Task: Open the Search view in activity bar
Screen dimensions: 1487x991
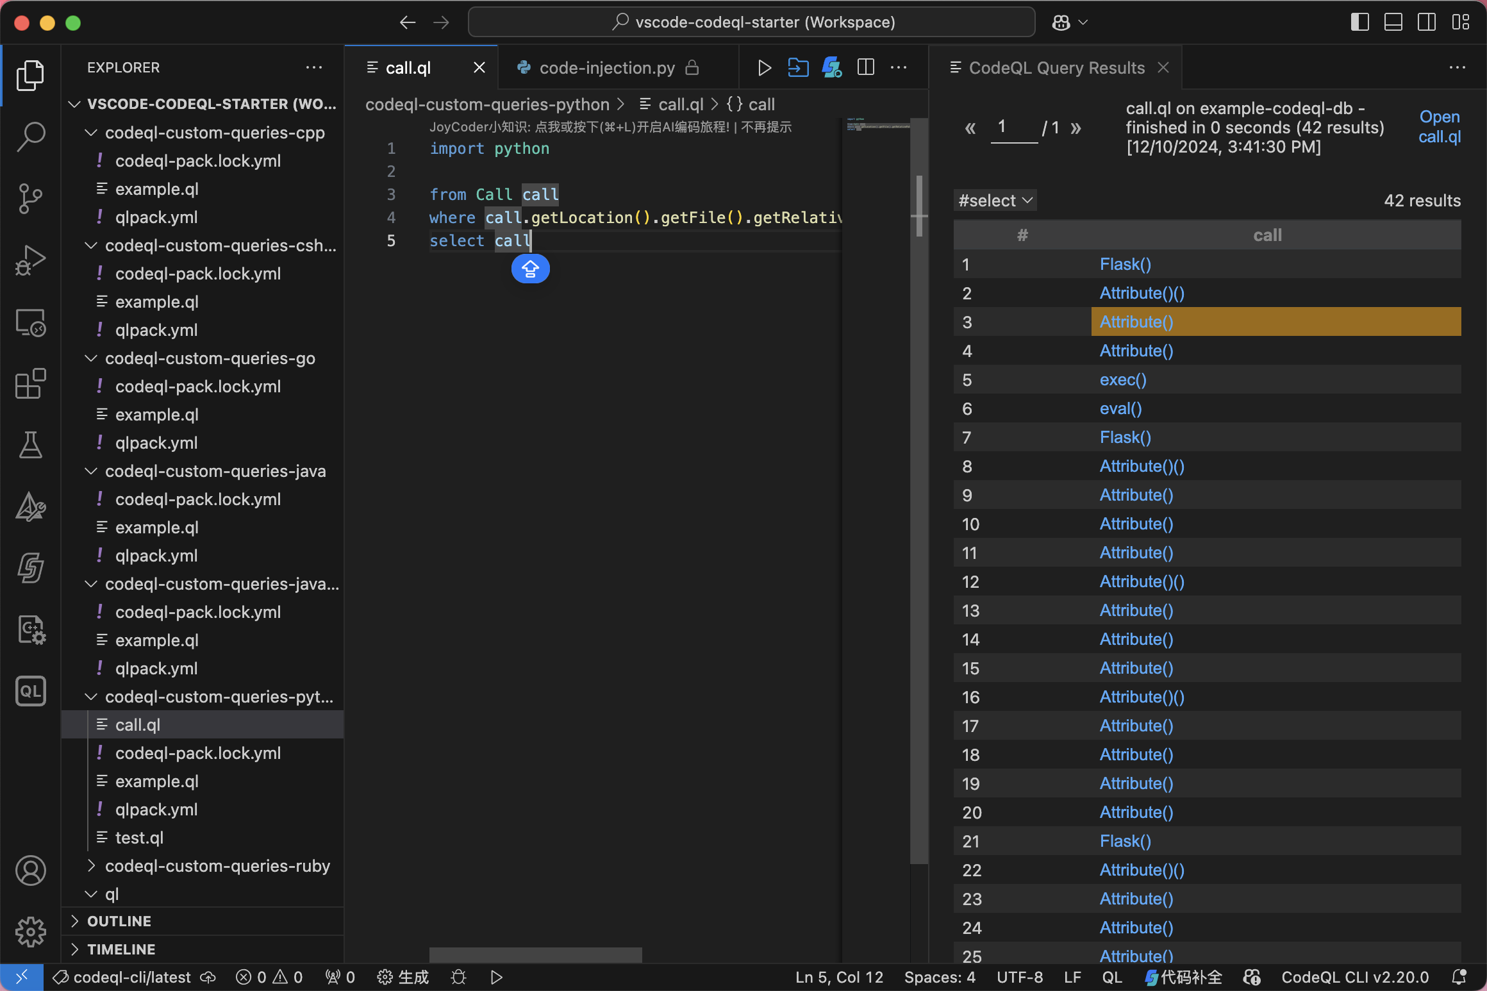Action: 30,137
